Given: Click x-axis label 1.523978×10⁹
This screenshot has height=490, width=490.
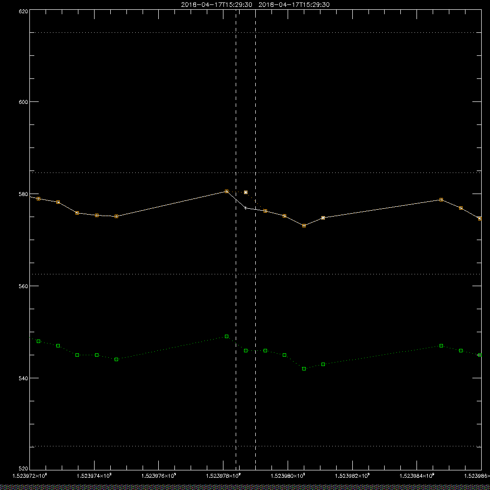Looking at the screenshot, I should coord(223,476).
